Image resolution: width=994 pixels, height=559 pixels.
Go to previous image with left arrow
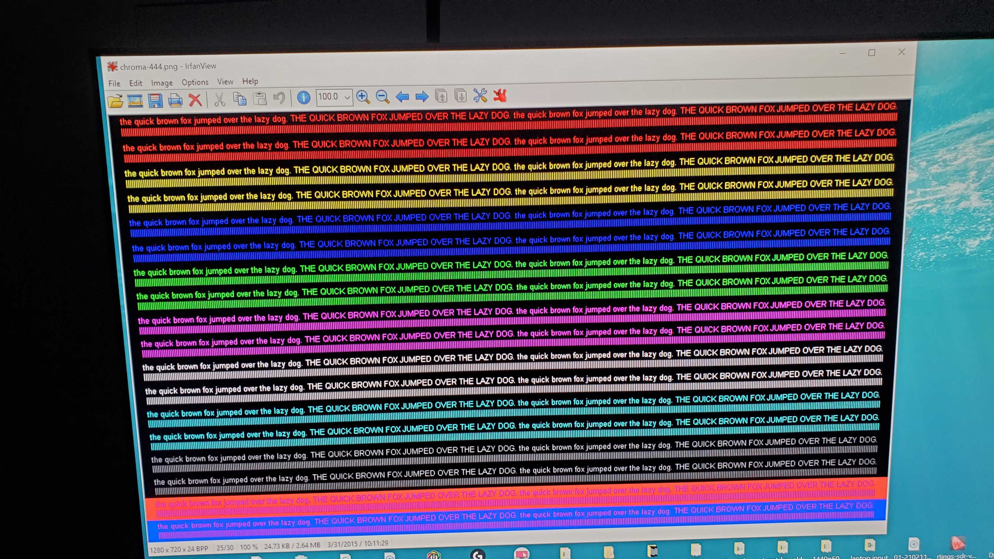[x=402, y=97]
